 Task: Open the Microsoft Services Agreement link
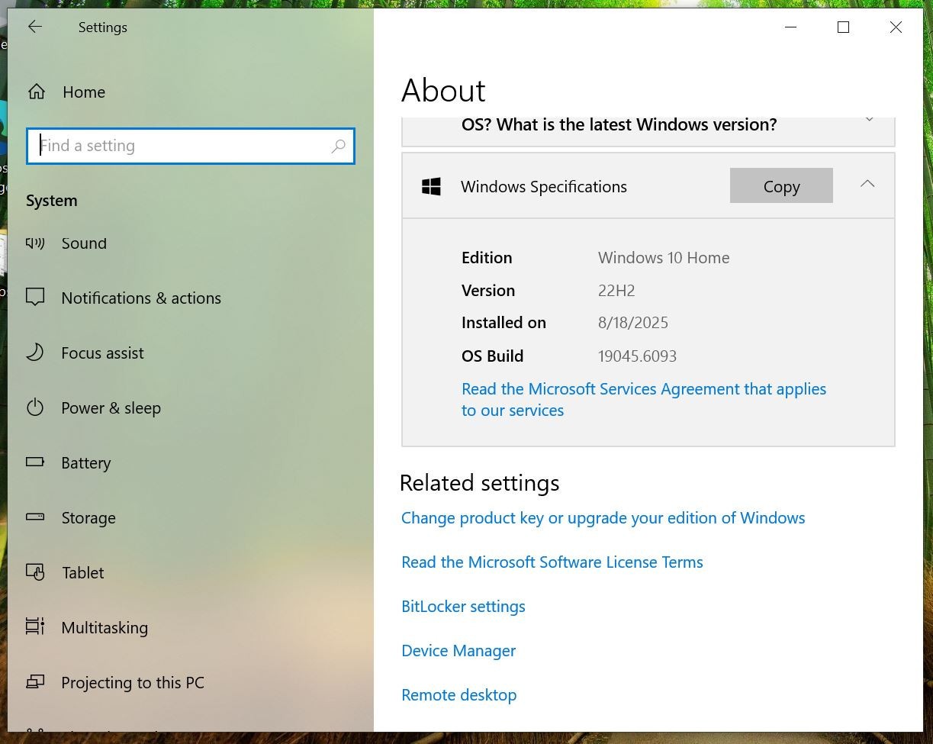coord(644,400)
